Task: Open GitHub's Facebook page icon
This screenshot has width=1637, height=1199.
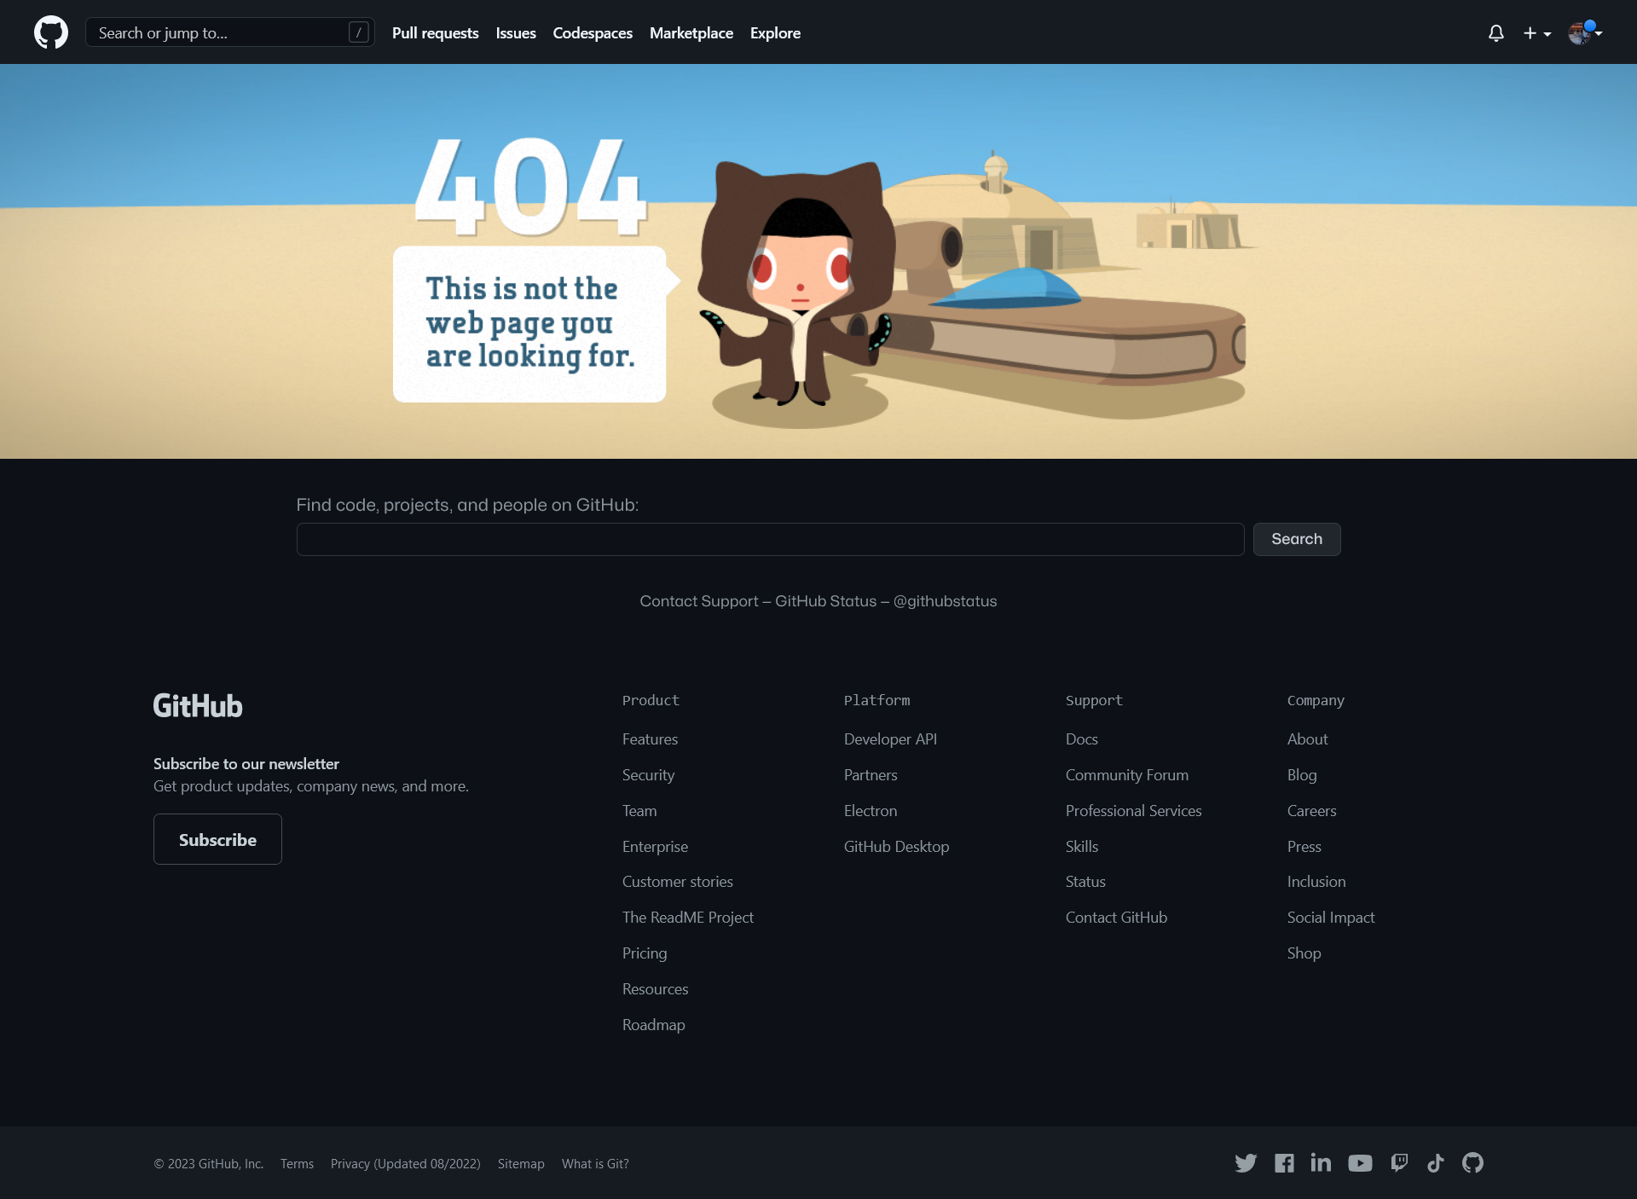Action: (x=1284, y=1163)
